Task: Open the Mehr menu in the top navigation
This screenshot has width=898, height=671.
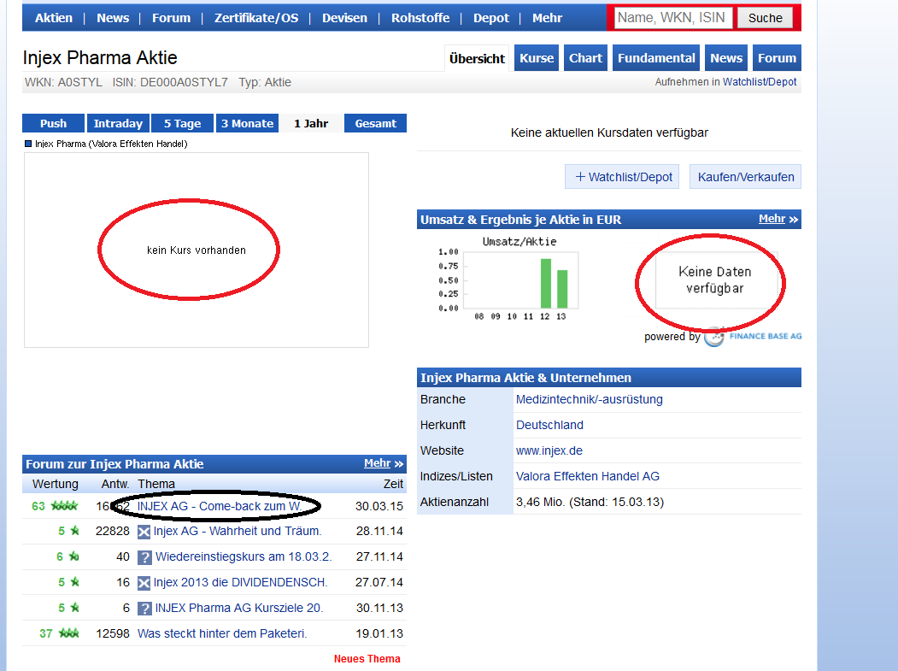Action: (547, 18)
